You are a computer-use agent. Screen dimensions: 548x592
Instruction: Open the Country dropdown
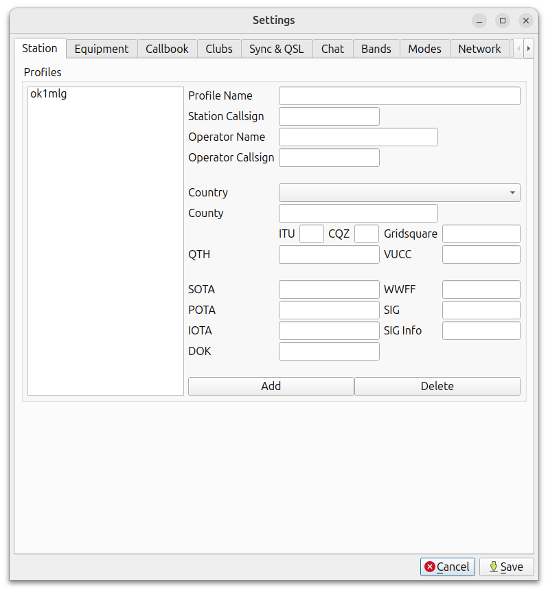(399, 192)
